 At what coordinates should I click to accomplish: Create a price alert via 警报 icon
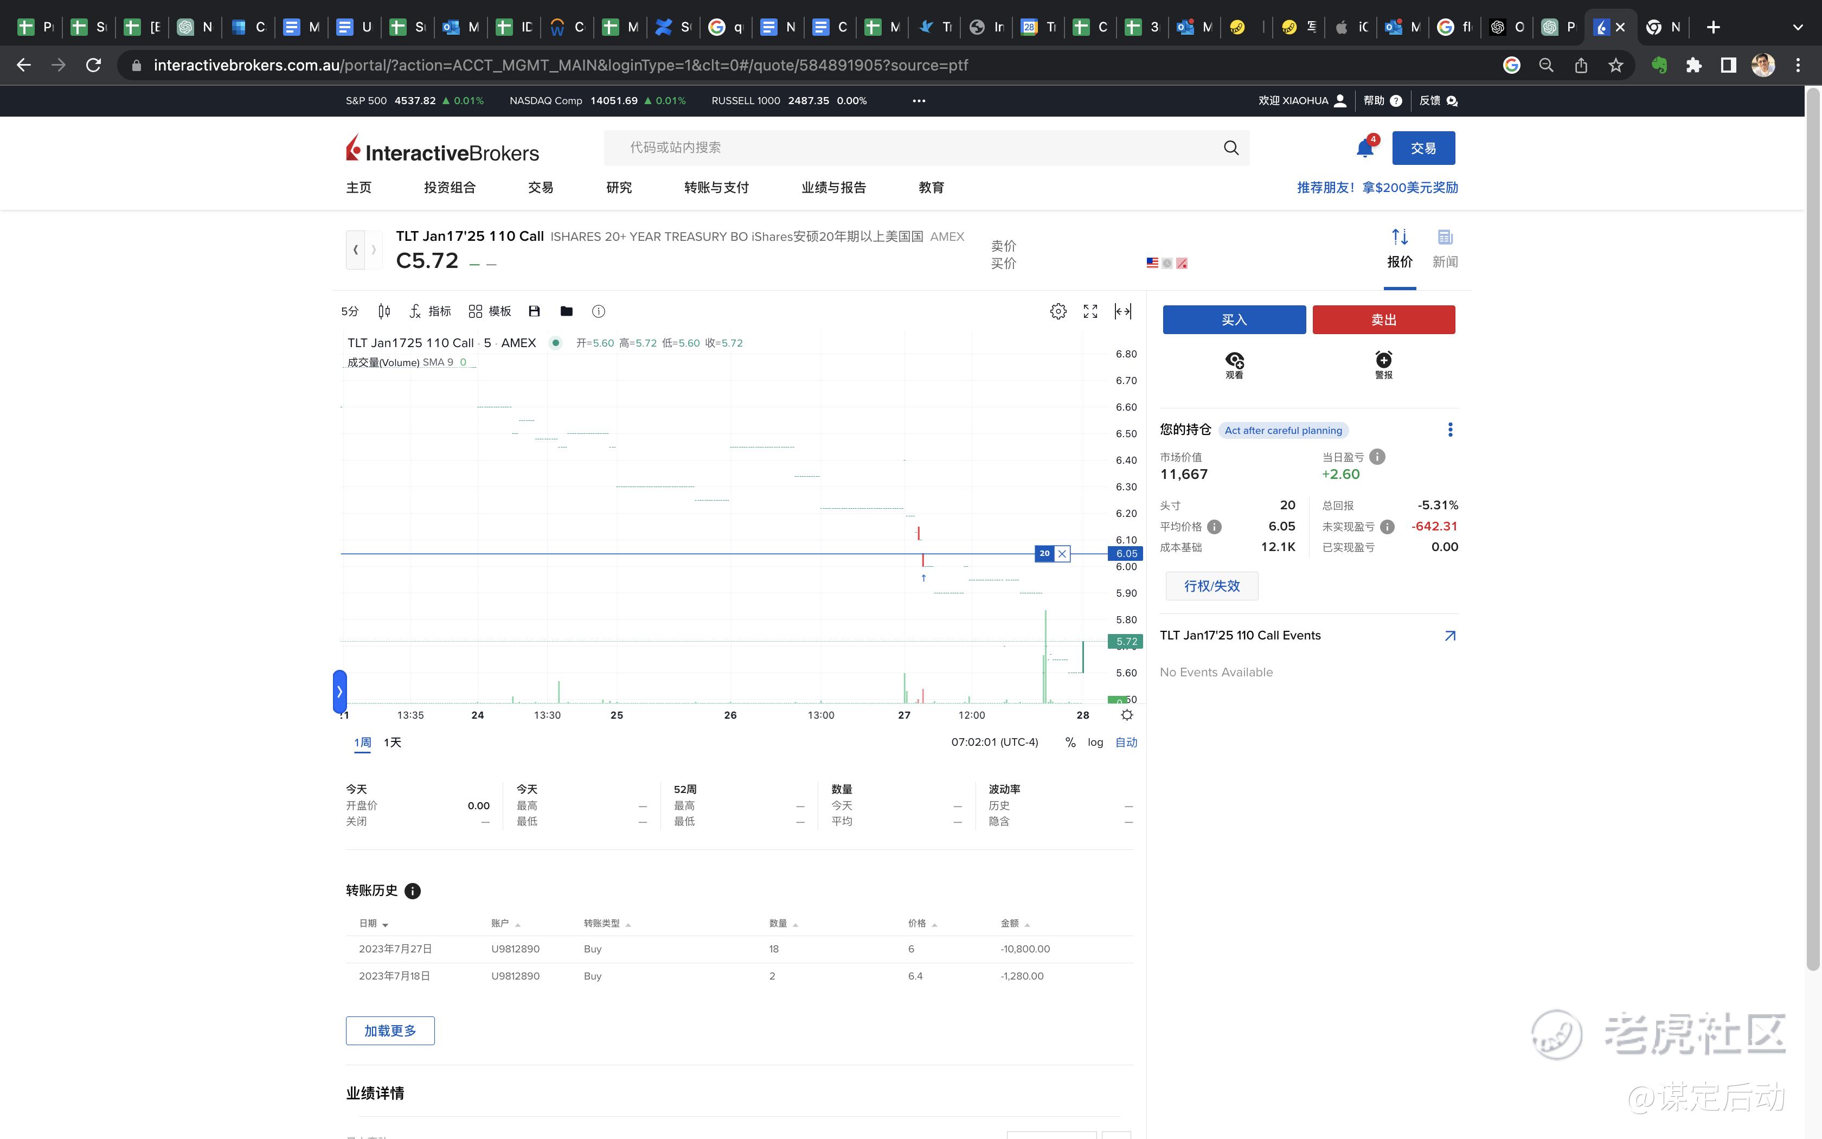point(1383,364)
